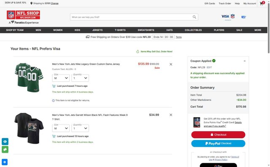This screenshot has width=270, height=167.
Task: Remove the Jets Custom Game Jersey item
Action: (x=170, y=64)
